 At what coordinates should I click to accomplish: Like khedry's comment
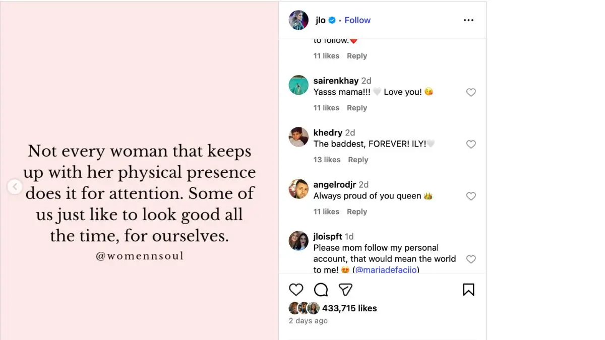[x=471, y=145]
